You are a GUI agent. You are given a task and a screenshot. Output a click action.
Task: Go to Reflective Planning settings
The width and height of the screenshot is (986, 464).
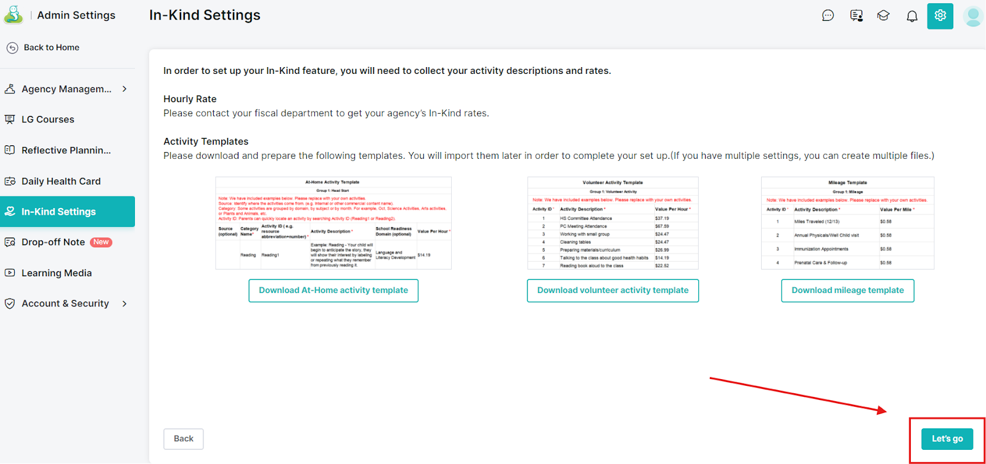click(66, 150)
